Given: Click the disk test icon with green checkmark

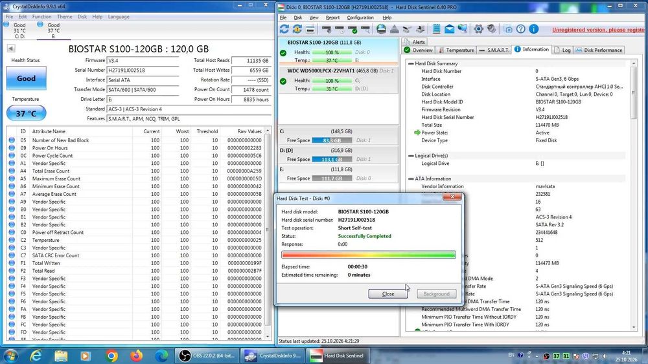Looking at the screenshot, I should click(x=353, y=29).
